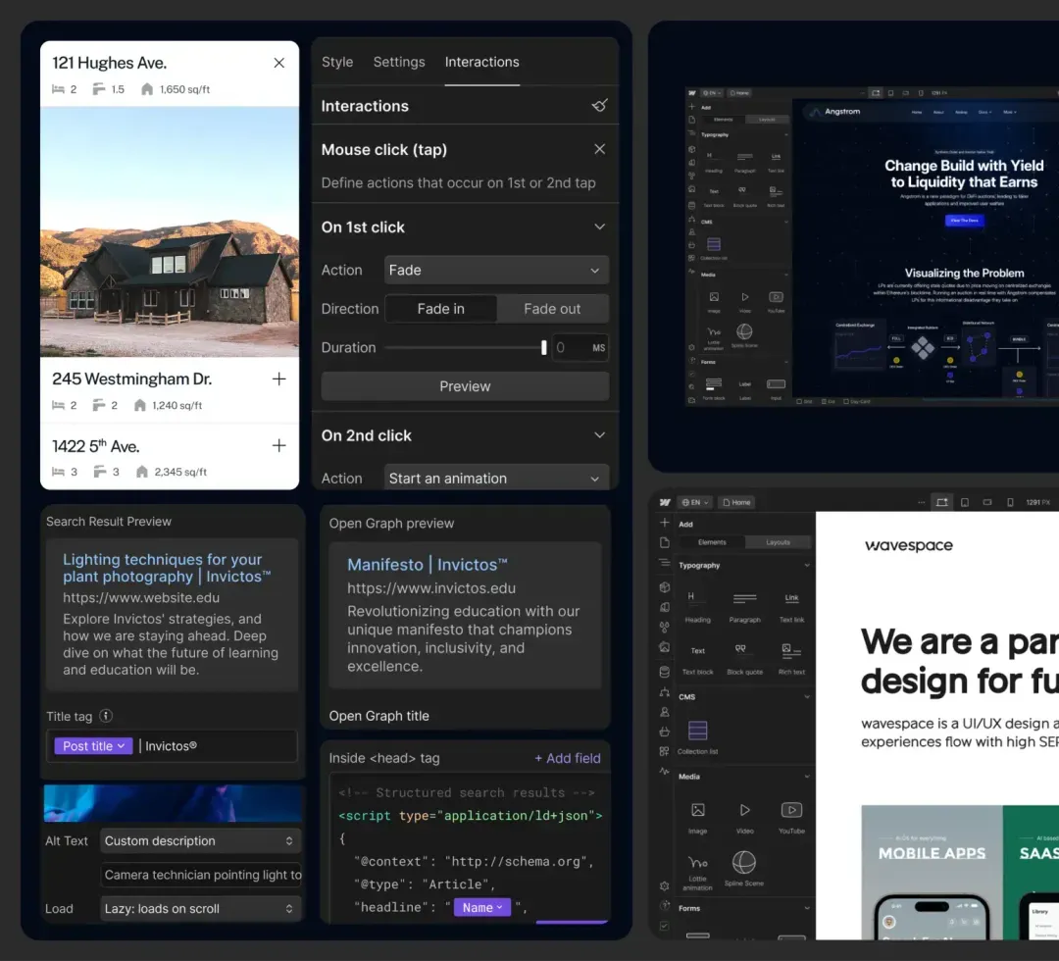Collapse the On 1st click section
Screen dimensions: 1059x961
(x=599, y=227)
